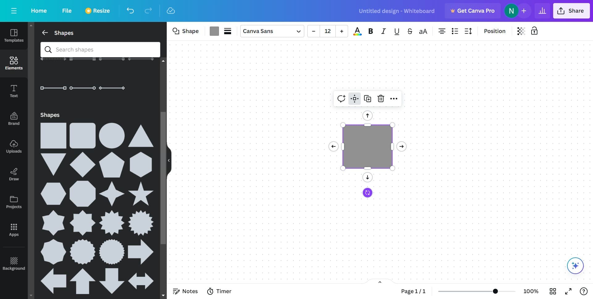Click the Share button
Screen dimensions: 593x299
click(571, 10)
